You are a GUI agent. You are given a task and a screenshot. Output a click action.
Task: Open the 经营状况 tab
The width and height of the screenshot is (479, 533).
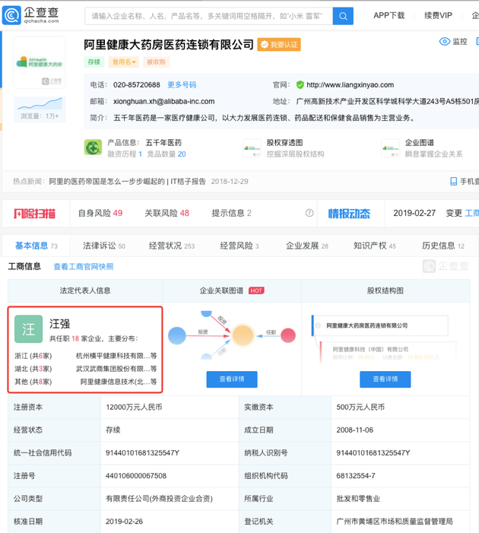coord(172,246)
